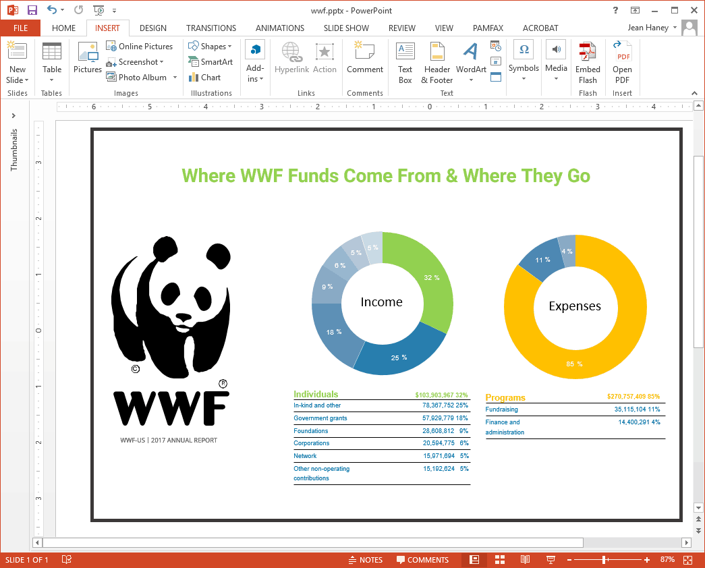
Task: Click zoom out minus button
Action: coord(569,560)
